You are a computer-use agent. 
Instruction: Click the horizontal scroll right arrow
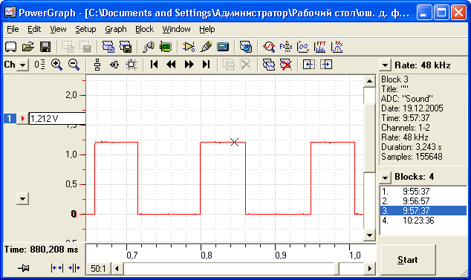(370, 268)
